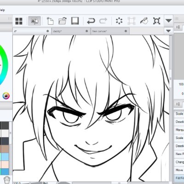Select the navy-gray color set swatch
The image size is (184, 184).
tap(5, 141)
